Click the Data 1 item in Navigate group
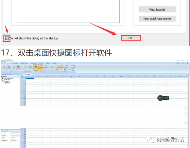The image size is (190, 148). [46, 68]
